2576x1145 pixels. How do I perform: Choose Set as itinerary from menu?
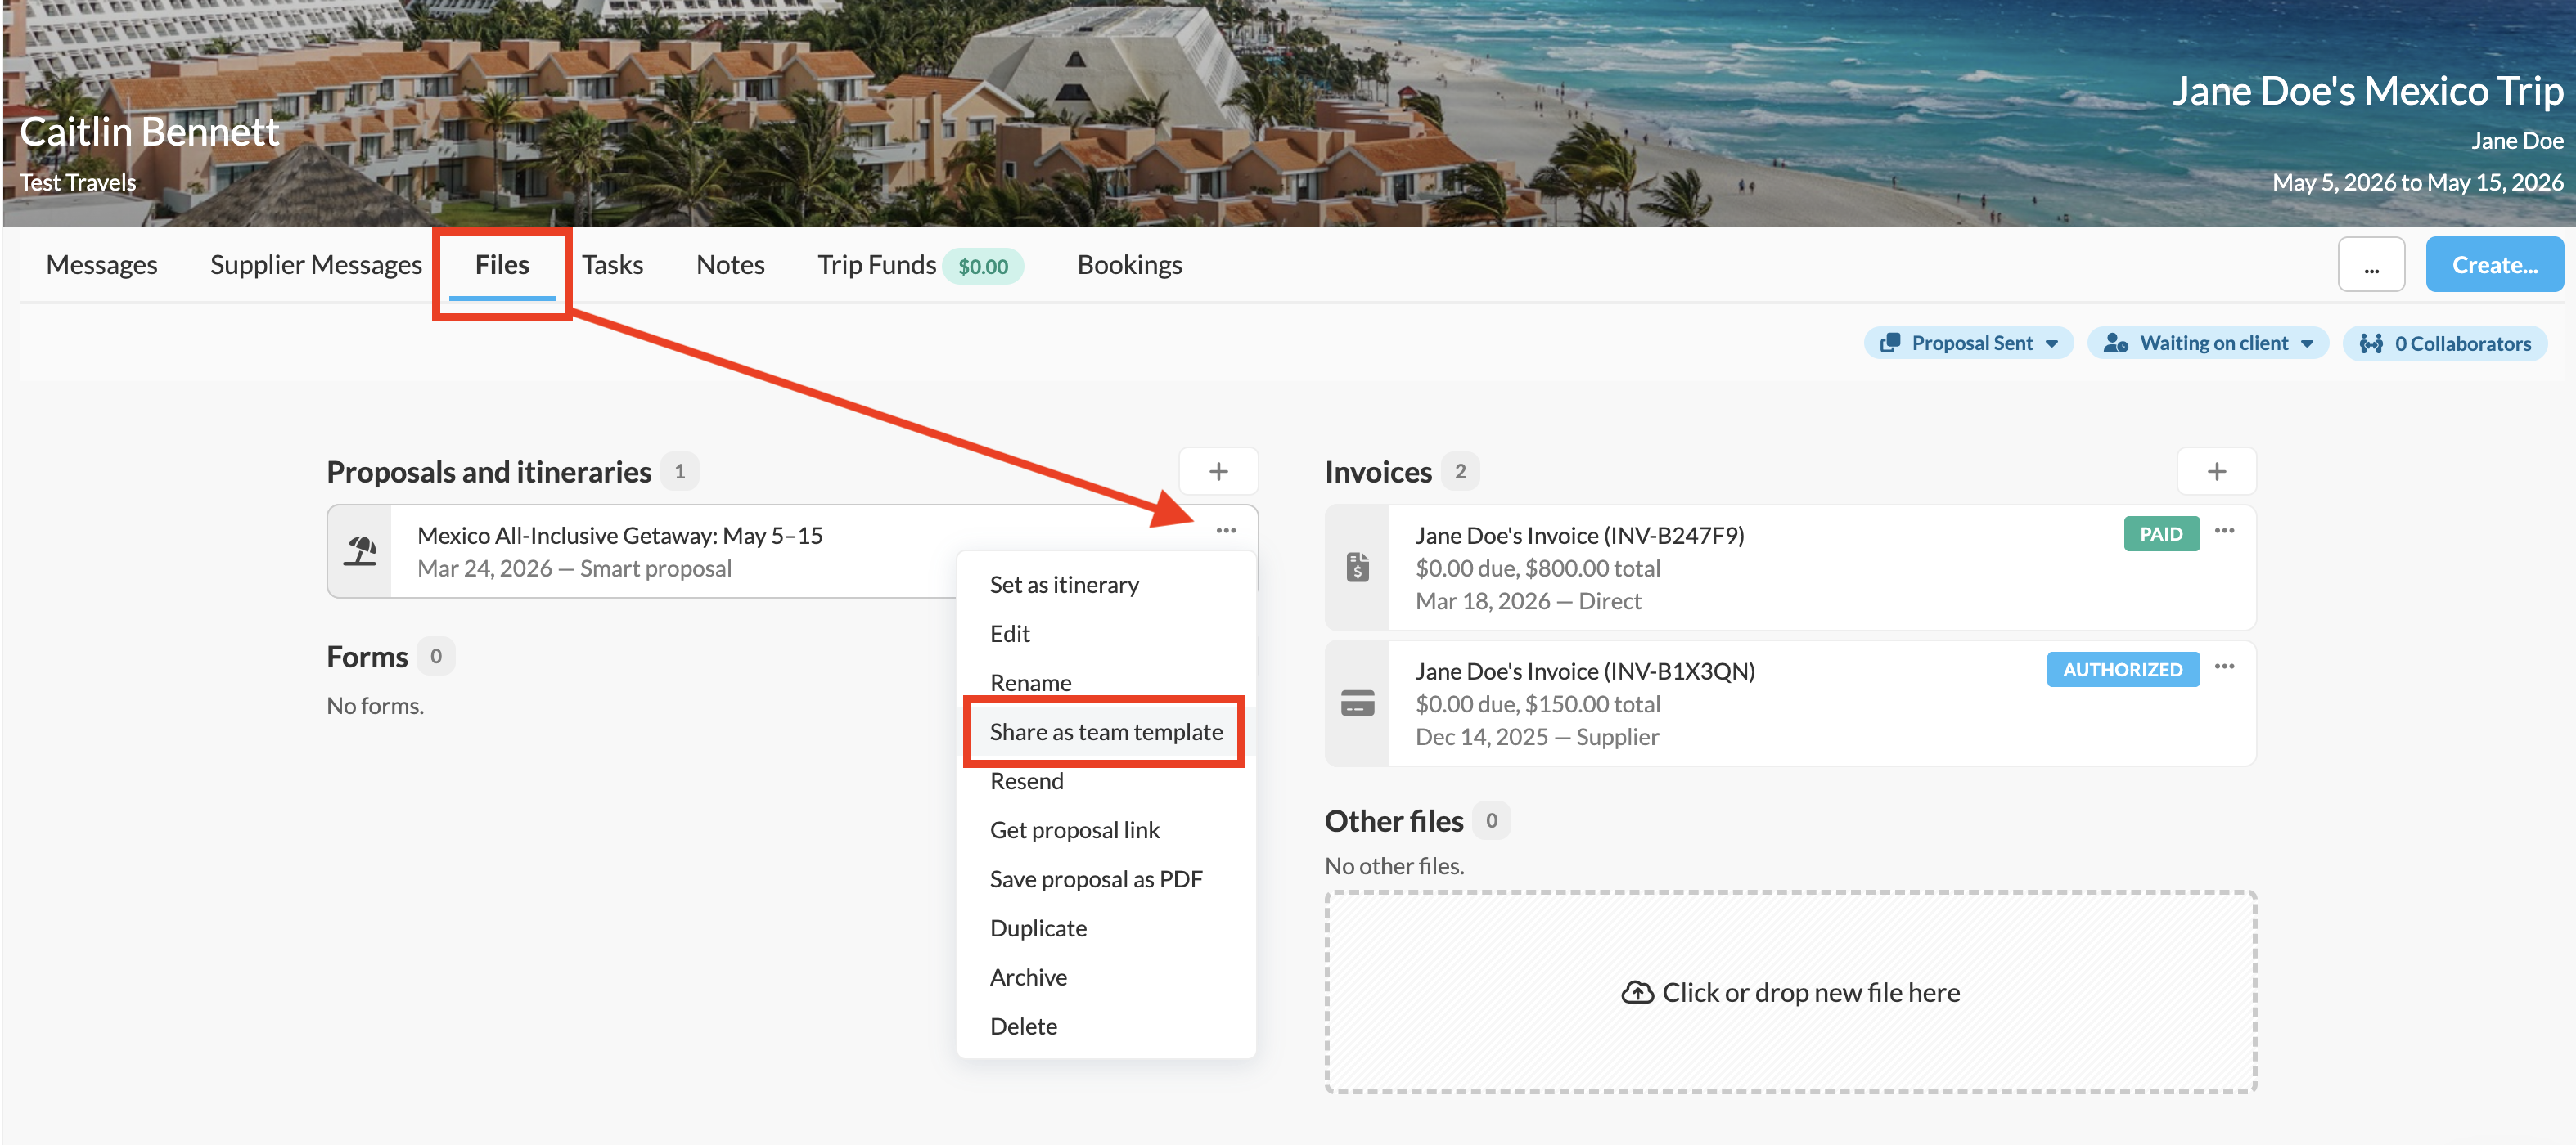pyautogui.click(x=1063, y=585)
